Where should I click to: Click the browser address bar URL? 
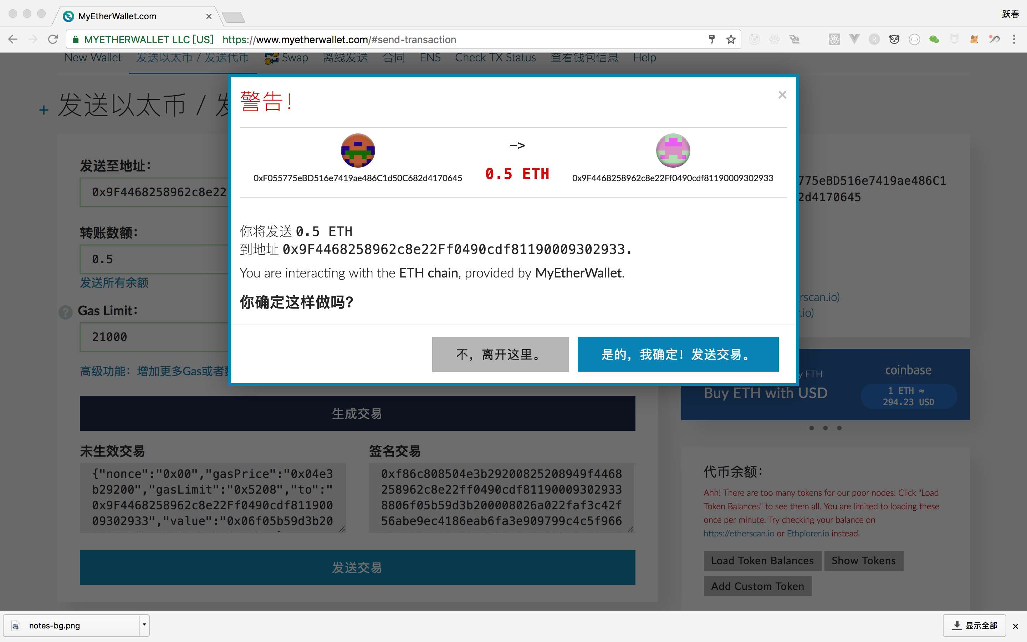(x=339, y=40)
